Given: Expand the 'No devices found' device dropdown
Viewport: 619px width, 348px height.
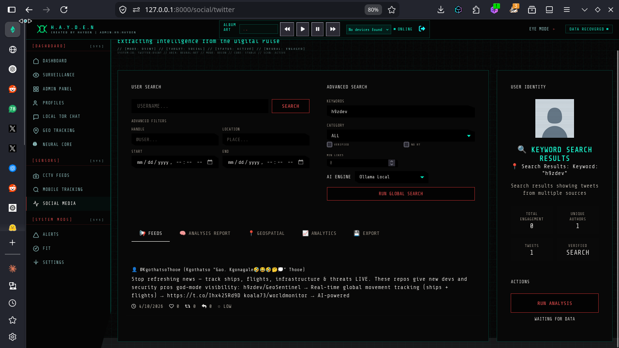Looking at the screenshot, I should pyautogui.click(x=368, y=29).
